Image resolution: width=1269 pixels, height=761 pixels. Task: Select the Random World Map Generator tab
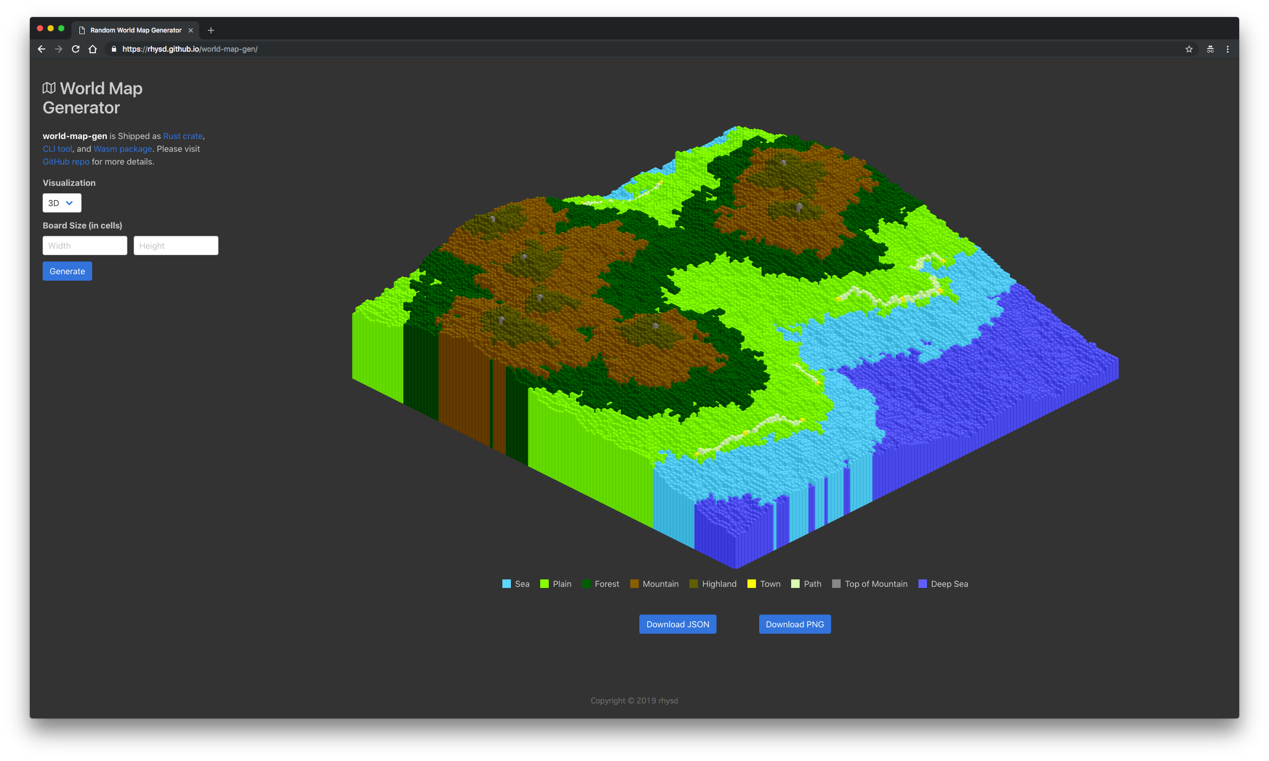[135, 30]
